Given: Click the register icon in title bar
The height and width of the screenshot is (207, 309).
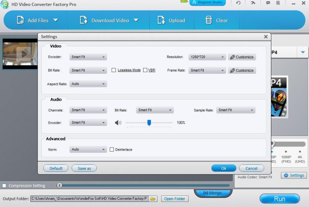Looking at the screenshot, I should coord(278,3).
